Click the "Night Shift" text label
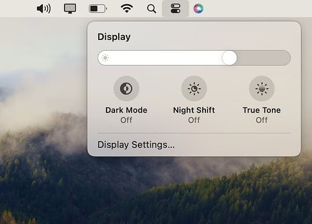This screenshot has width=312, height=224. [x=194, y=110]
